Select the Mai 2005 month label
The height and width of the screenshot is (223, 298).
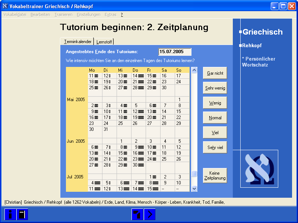[76, 100]
